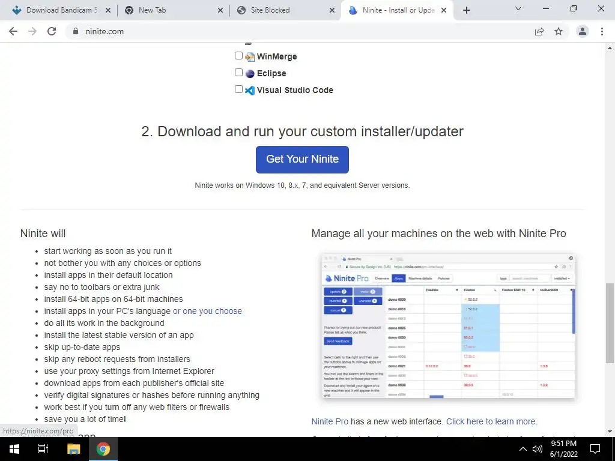Click the Eclipse app icon

click(x=250, y=74)
